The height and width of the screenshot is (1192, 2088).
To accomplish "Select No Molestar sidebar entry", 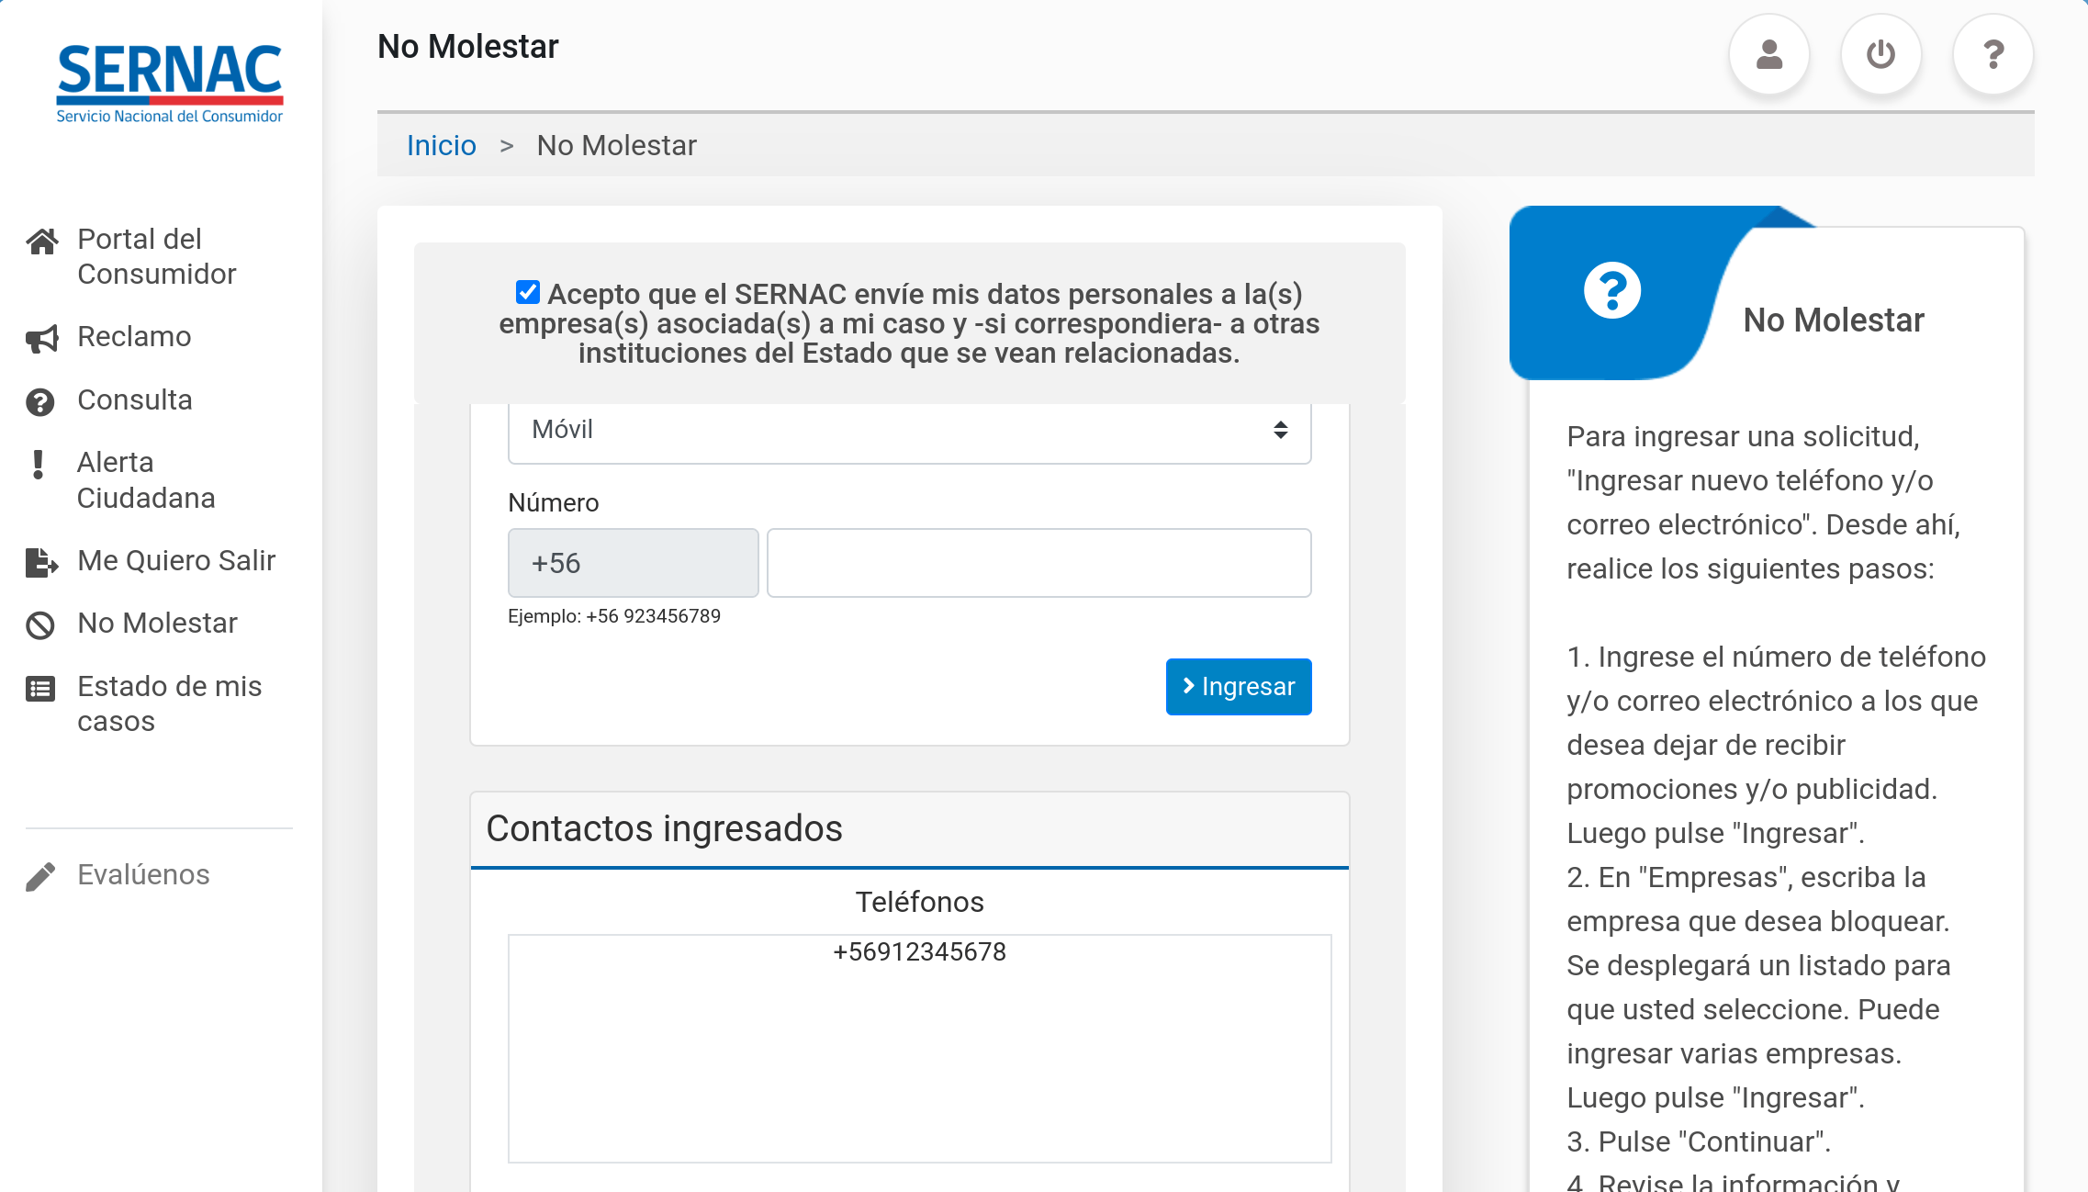I will [157, 624].
